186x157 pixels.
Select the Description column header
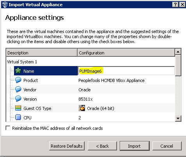pyautogui.click(x=42, y=53)
